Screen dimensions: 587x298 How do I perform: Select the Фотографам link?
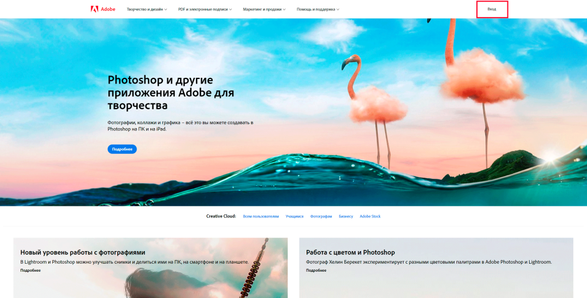321,216
